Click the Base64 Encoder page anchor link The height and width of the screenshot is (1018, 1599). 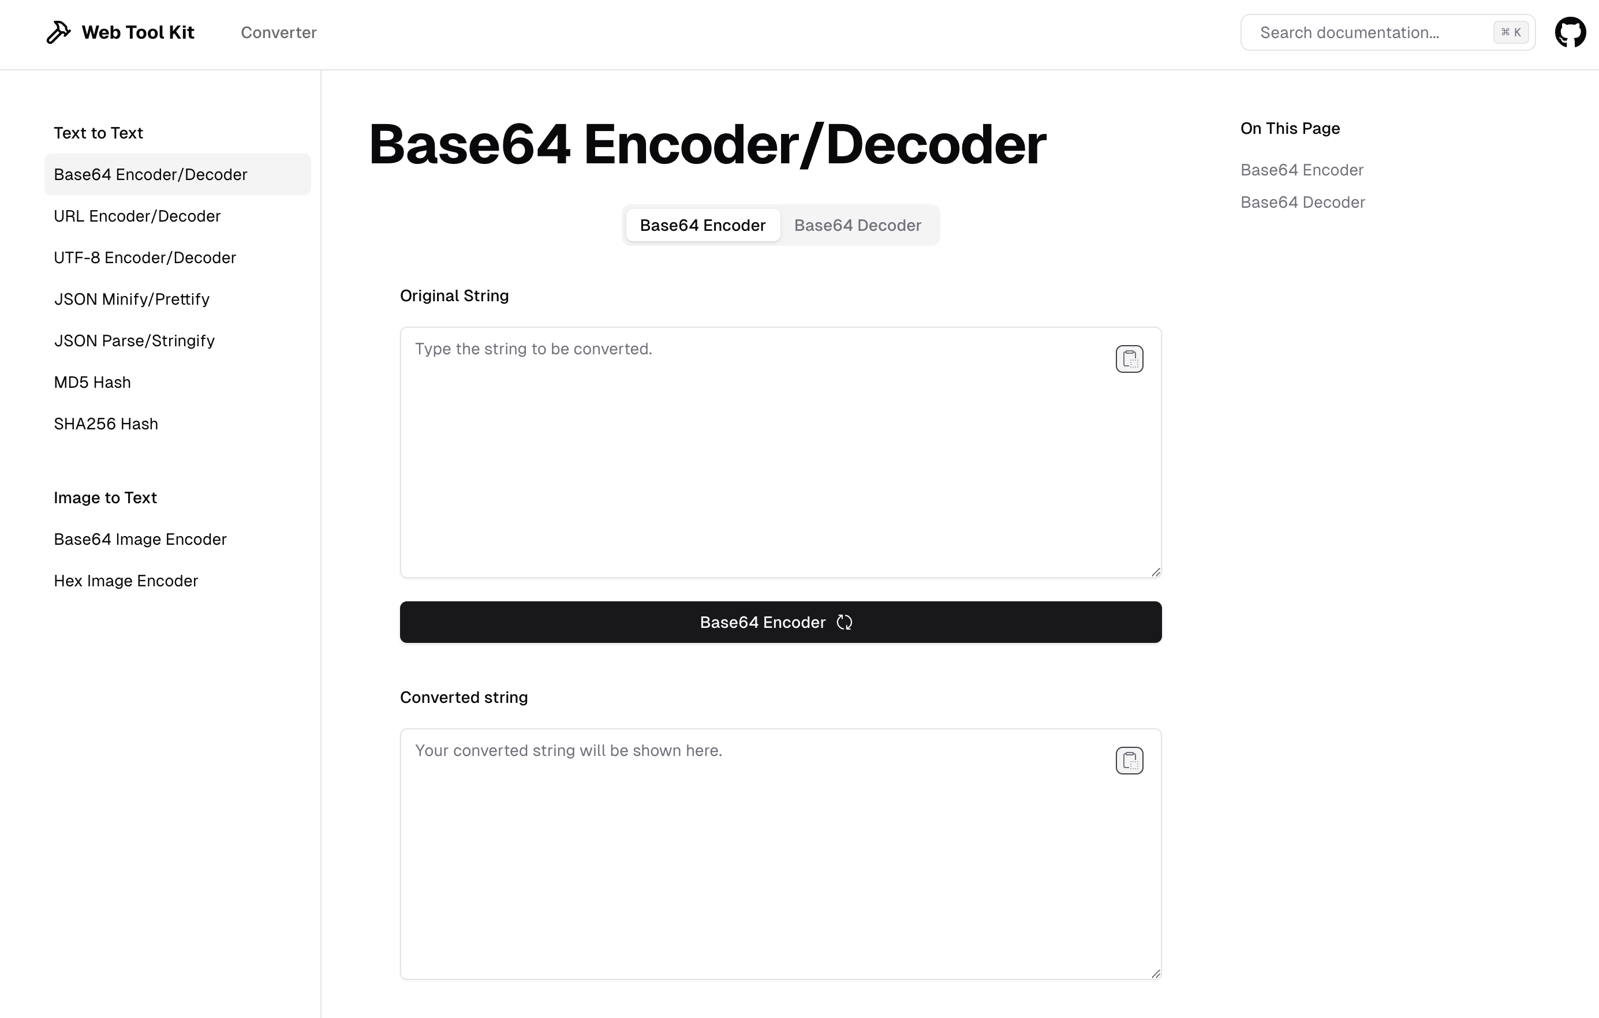click(x=1301, y=169)
